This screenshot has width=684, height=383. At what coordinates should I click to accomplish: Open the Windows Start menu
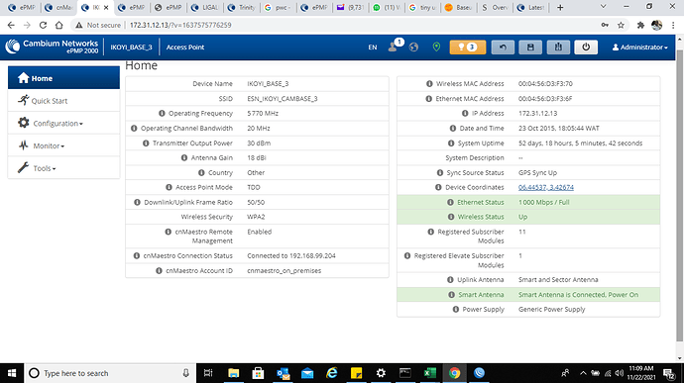click(x=12, y=373)
